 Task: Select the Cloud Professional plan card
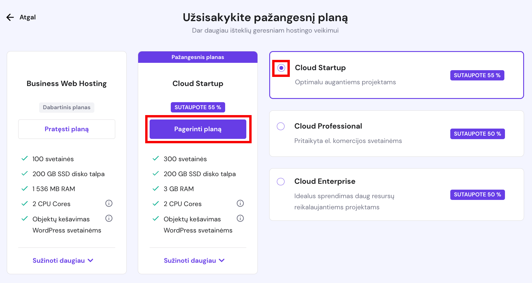[x=397, y=134]
